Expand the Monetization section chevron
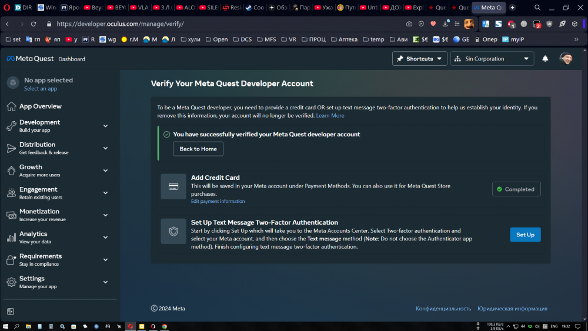The height and width of the screenshot is (331, 588). click(x=105, y=215)
